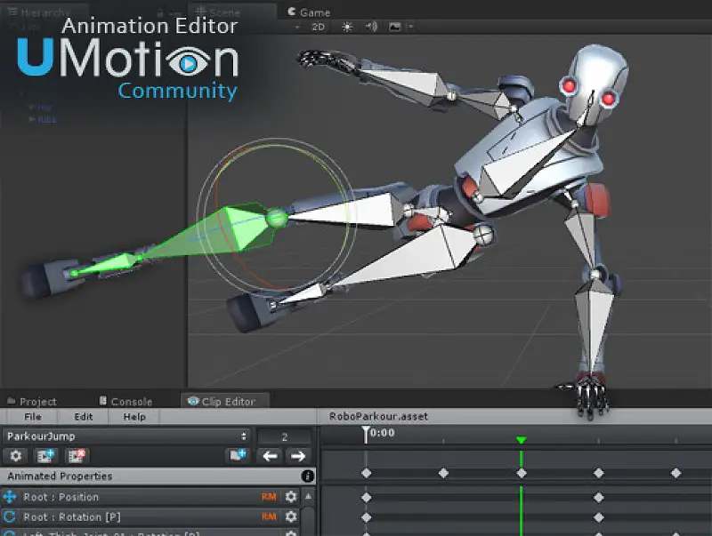Open the ParkourJump clip selection dropdown
The width and height of the screenshot is (712, 536).
pos(126,436)
